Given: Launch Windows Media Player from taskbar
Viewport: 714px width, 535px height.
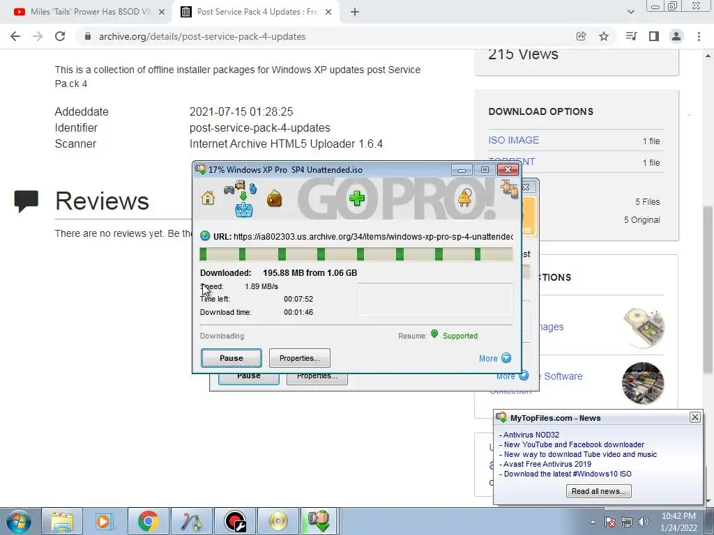Looking at the screenshot, I should pos(105,521).
